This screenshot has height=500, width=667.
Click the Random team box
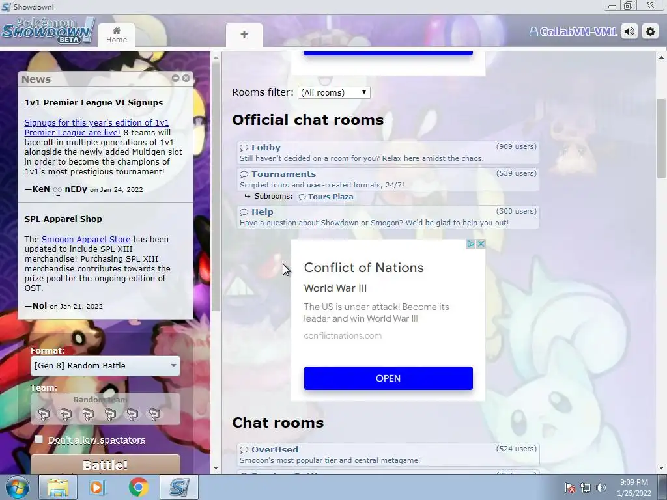click(x=105, y=409)
